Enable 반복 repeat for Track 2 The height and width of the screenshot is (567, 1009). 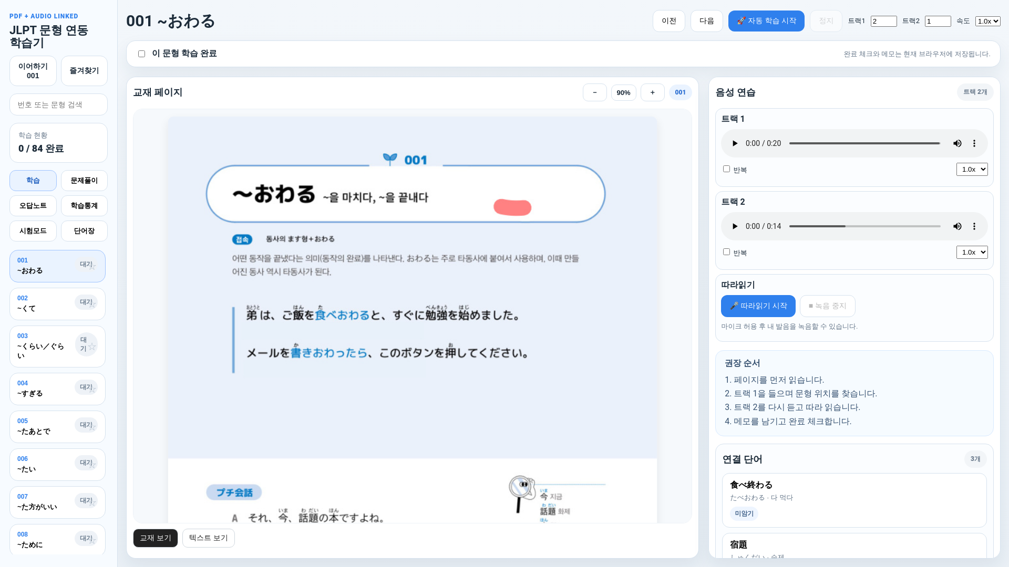click(726, 252)
